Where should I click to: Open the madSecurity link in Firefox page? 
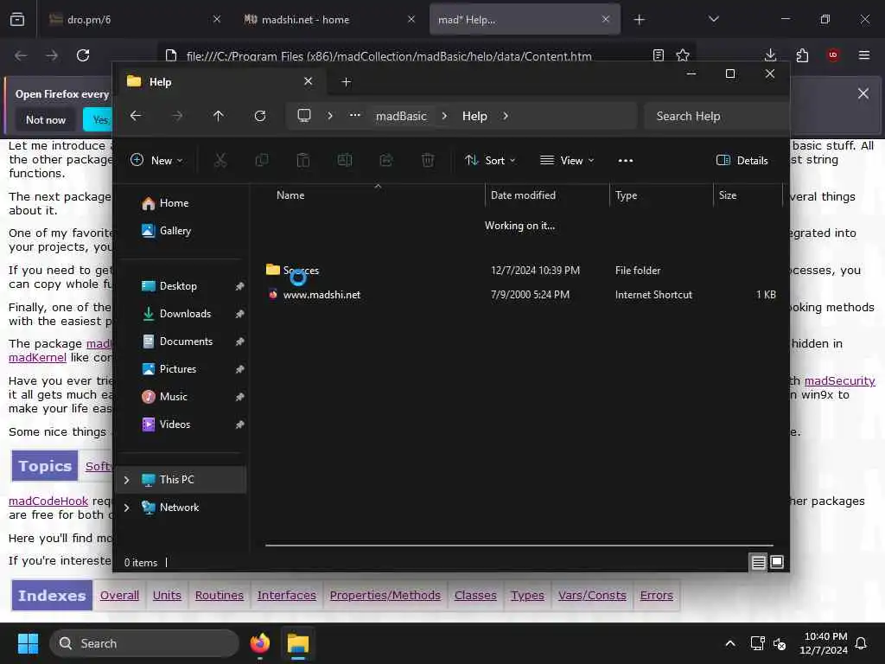[840, 381]
